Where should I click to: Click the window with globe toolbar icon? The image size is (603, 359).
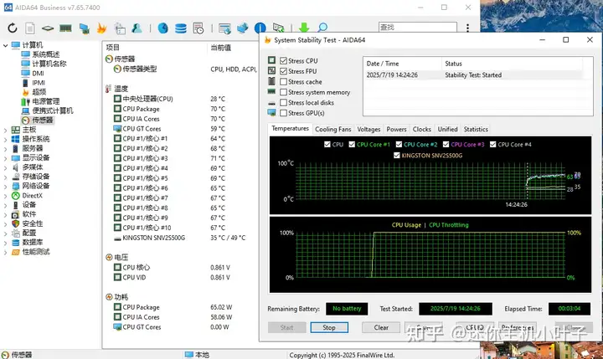pyautogui.click(x=224, y=28)
